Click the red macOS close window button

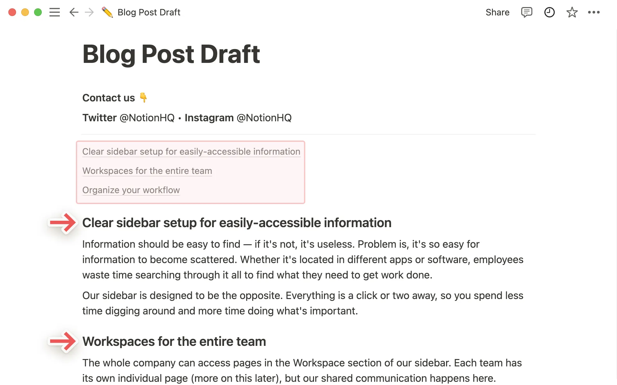click(x=12, y=12)
